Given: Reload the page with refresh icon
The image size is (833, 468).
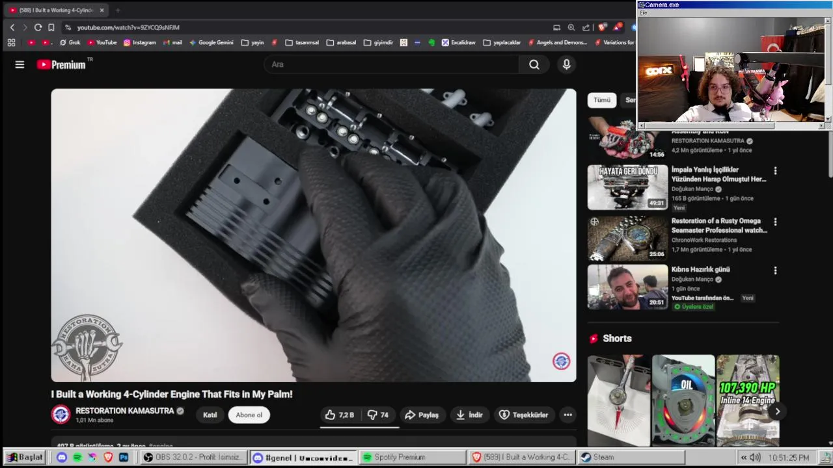Looking at the screenshot, I should (x=38, y=27).
